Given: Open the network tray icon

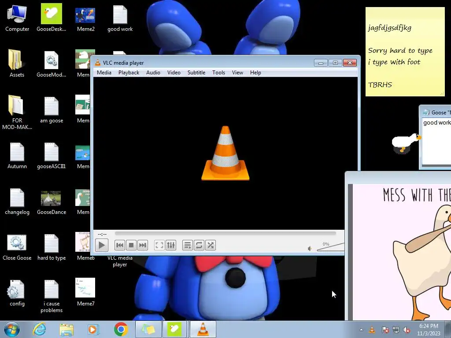Looking at the screenshot, I should 396,330.
